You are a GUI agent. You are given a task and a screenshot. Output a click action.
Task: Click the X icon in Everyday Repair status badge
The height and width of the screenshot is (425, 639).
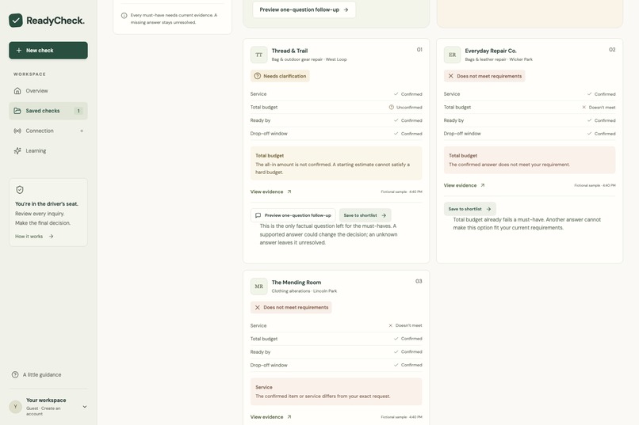coord(451,76)
